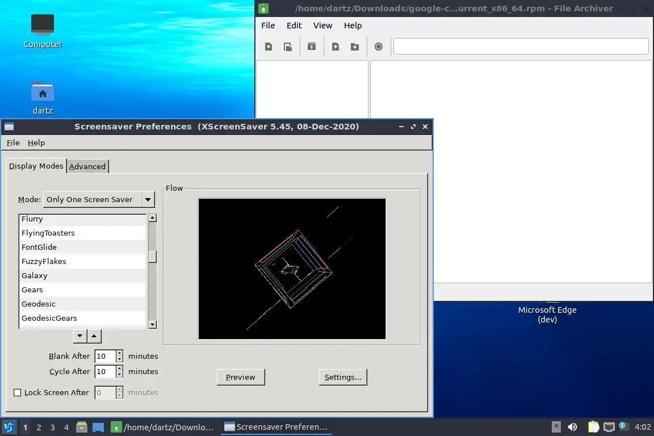This screenshot has height=436, width=654.
Task: Enable the Lock Screen After checkbox
Action: [x=17, y=393]
